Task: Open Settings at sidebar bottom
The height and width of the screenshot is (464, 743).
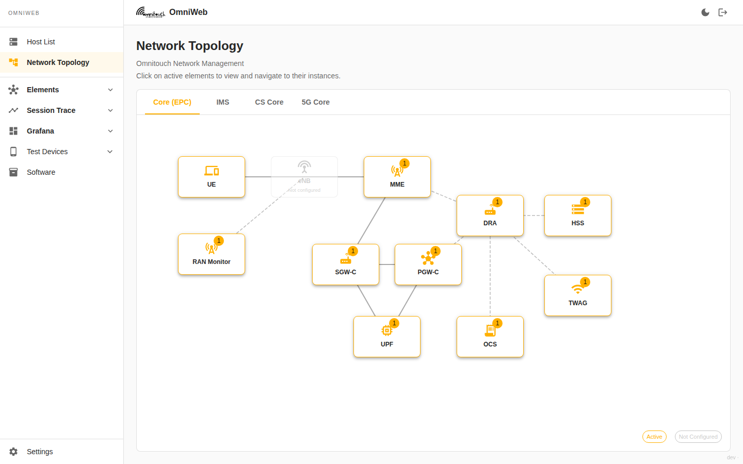Action: 62,452
